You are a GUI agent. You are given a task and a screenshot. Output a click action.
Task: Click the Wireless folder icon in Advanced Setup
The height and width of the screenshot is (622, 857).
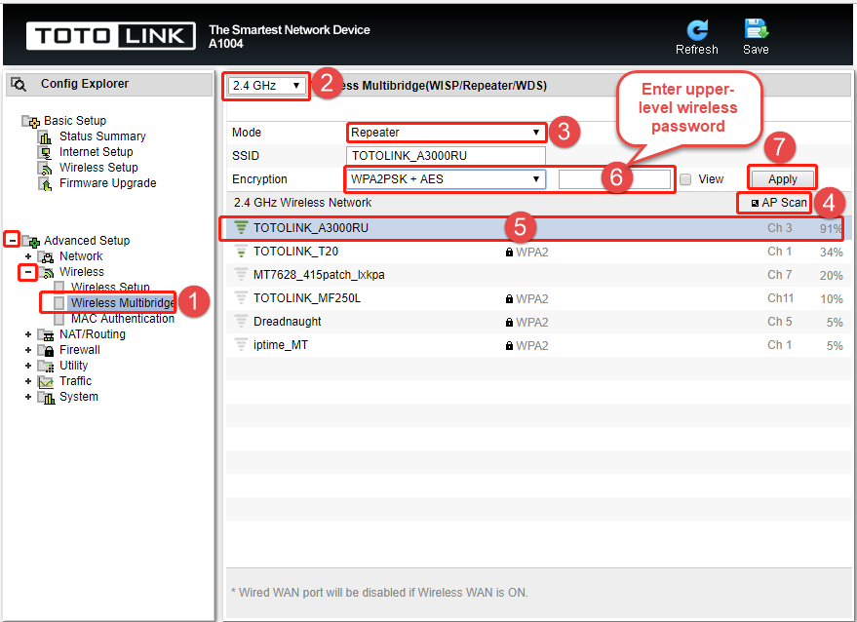click(47, 272)
